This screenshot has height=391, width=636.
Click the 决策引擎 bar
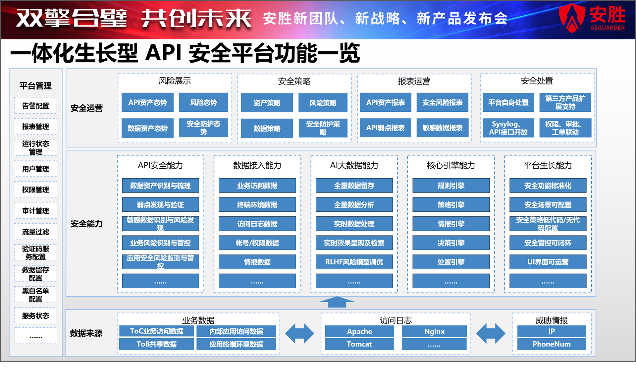click(x=451, y=243)
